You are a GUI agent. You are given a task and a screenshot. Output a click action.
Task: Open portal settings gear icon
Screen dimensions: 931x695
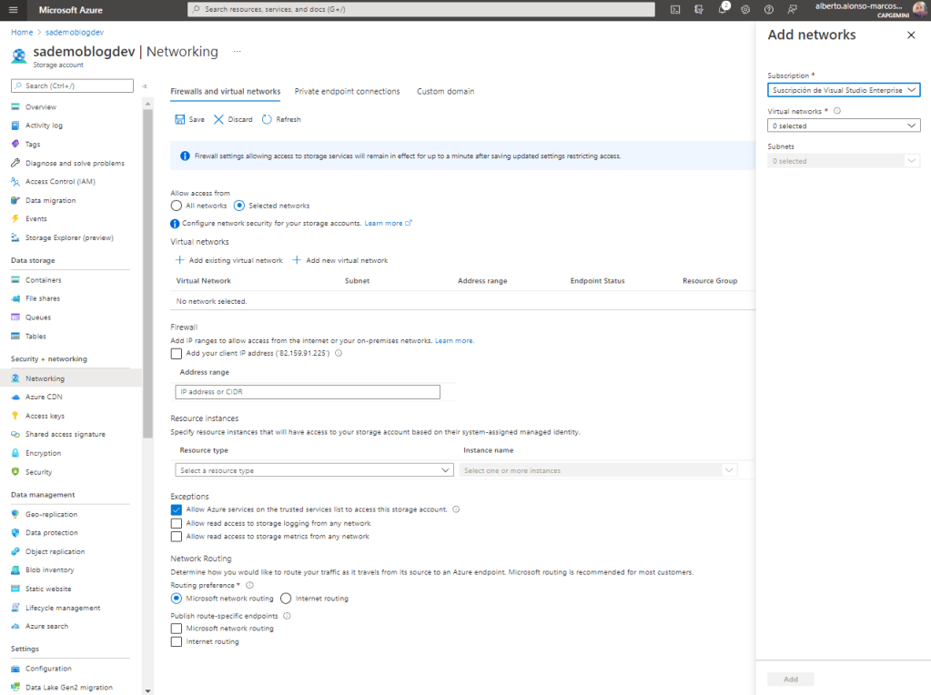coord(745,9)
